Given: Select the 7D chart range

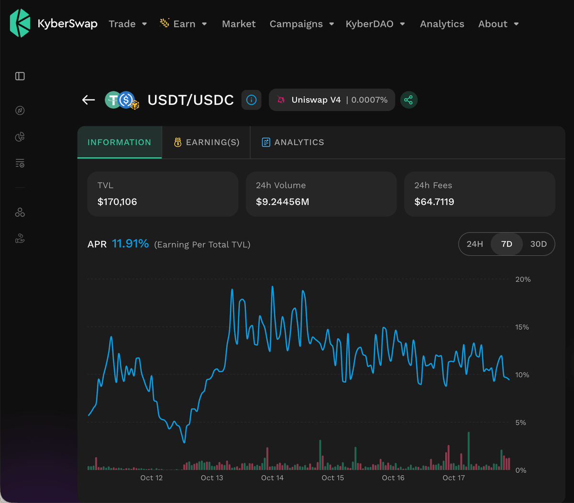Looking at the screenshot, I should pyautogui.click(x=507, y=244).
